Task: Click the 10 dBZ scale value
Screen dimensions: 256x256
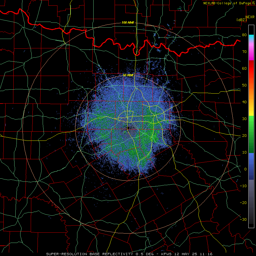Action: [244, 152]
